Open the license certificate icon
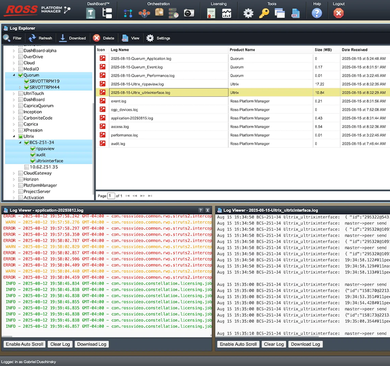The image size is (390, 366). pyautogui.click(x=211, y=13)
